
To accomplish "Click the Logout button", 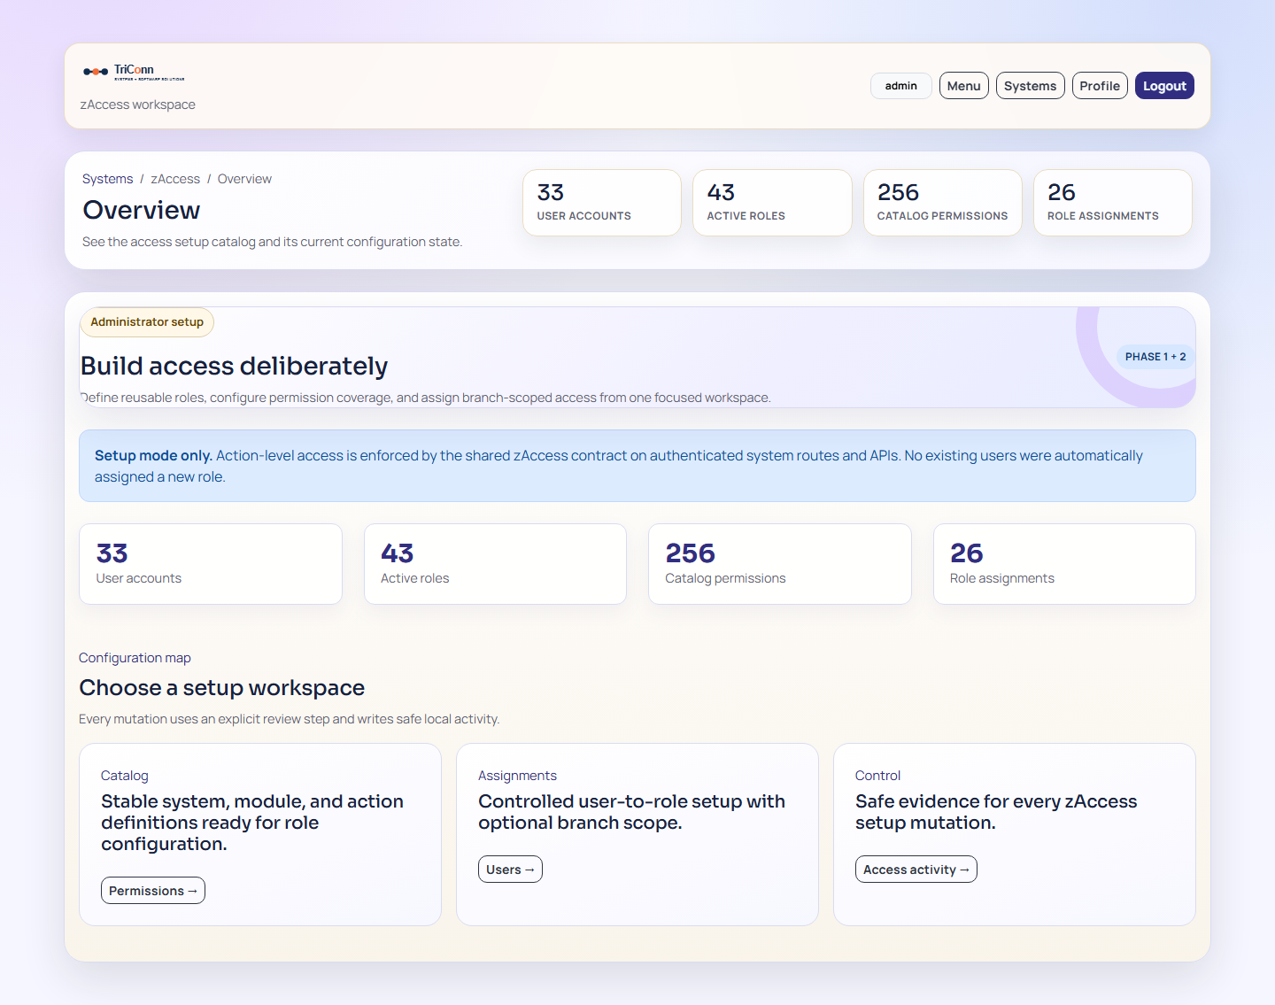I will (x=1164, y=86).
